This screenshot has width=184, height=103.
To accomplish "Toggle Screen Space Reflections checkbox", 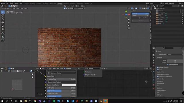I will coord(158,77).
